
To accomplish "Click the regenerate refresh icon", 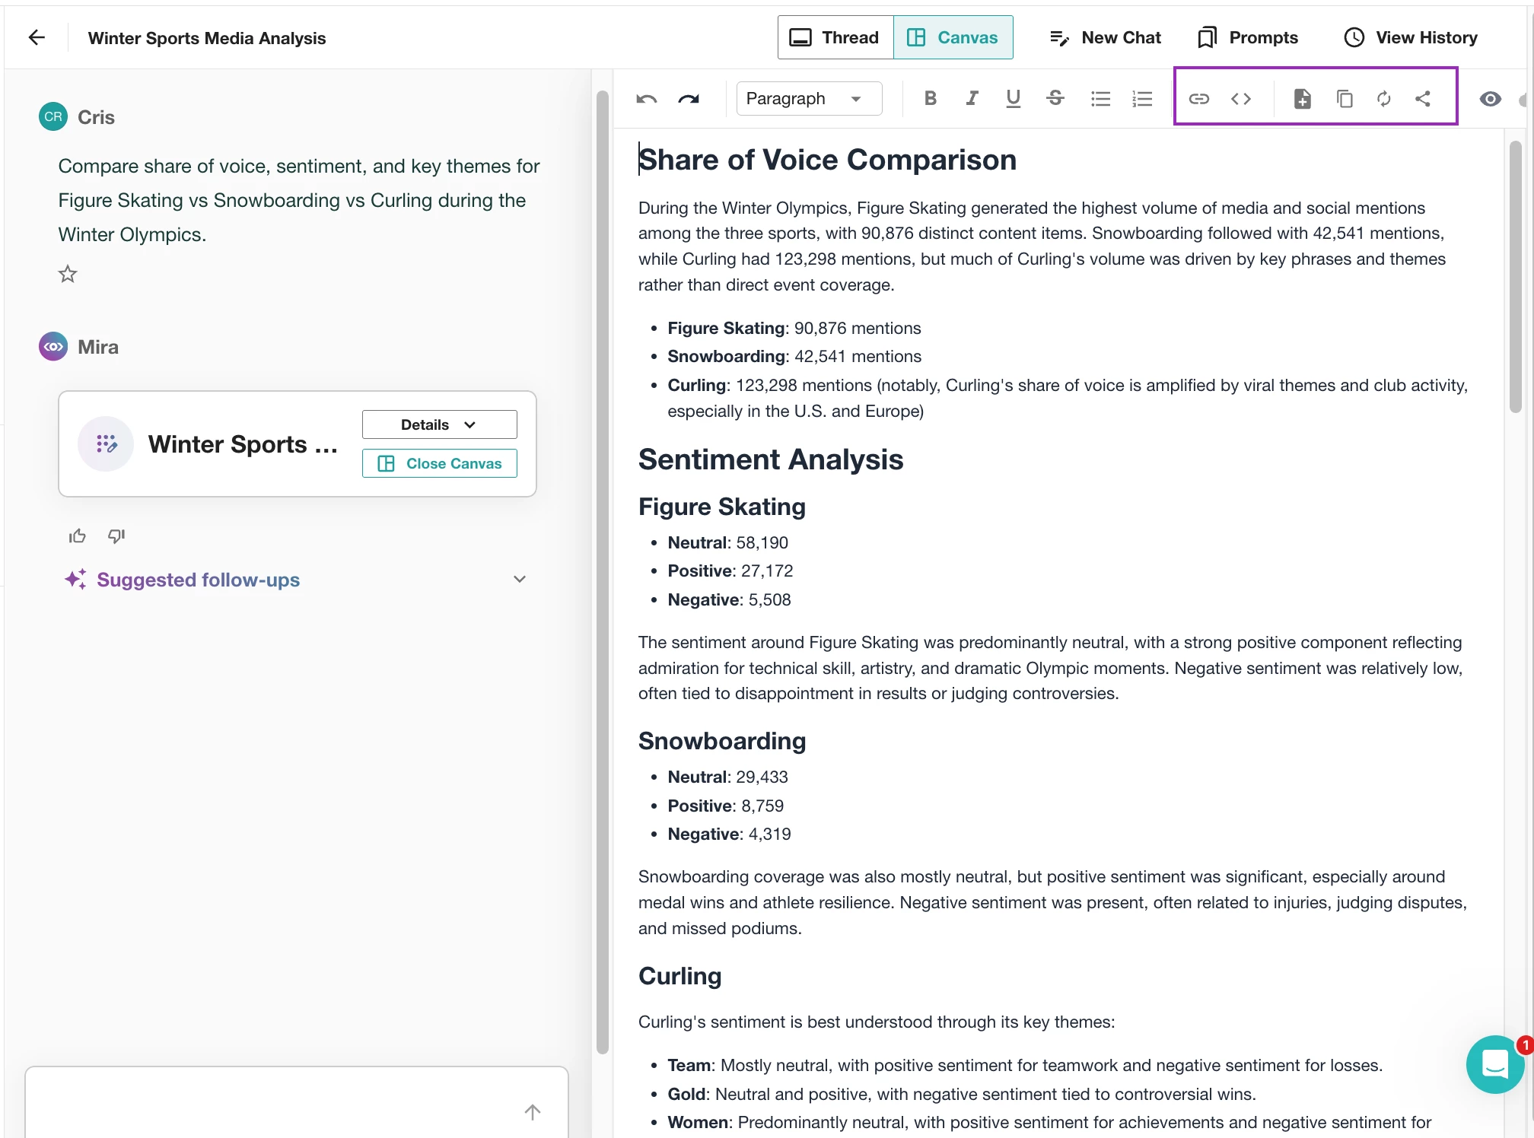I will pyautogui.click(x=1383, y=99).
